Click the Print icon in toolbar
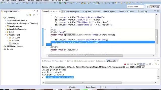 click(x=13, y=3)
